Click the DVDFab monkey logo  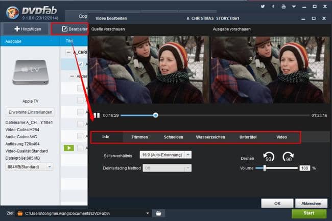(12, 12)
